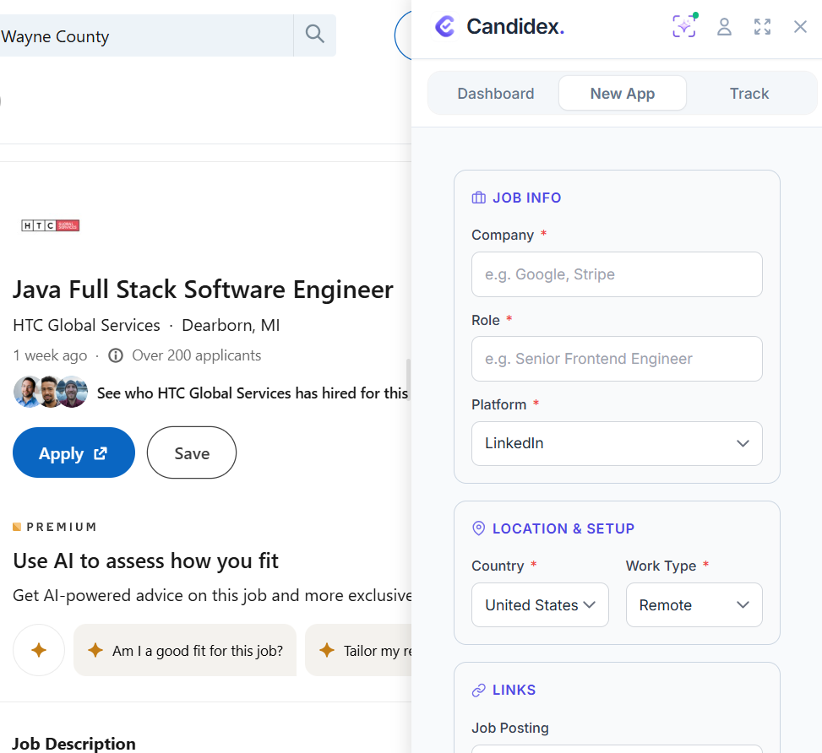Screen dimensions: 822x753
Task: Click the 'Use AI to assess how you fit' heading
Action: pos(146,561)
